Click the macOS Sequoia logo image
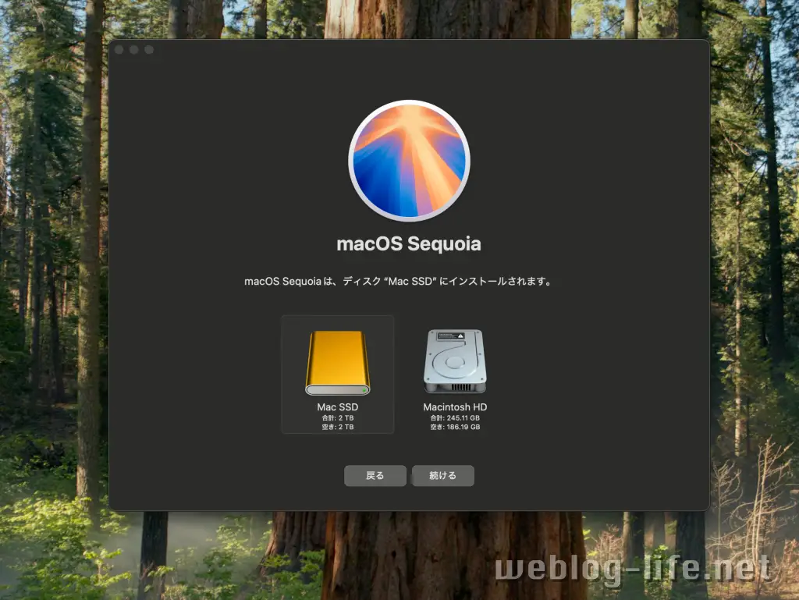Screen dimensions: 799x600 pos(409,161)
